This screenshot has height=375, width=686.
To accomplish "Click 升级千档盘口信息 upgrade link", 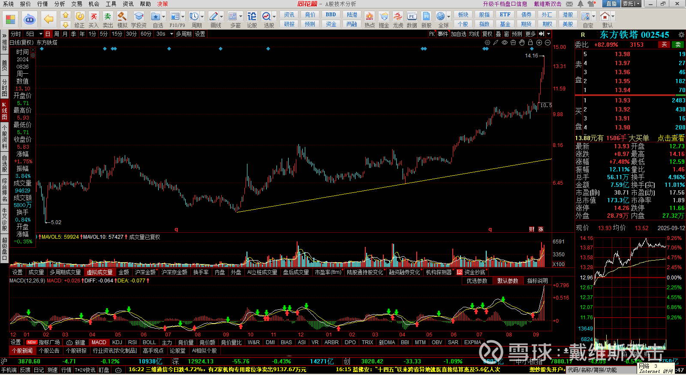I will click(505, 4).
